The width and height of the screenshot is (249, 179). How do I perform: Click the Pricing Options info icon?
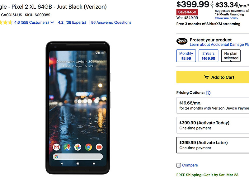[208, 93]
